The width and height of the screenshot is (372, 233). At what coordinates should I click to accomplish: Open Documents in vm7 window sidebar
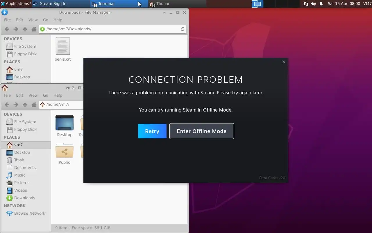pyautogui.click(x=25, y=167)
